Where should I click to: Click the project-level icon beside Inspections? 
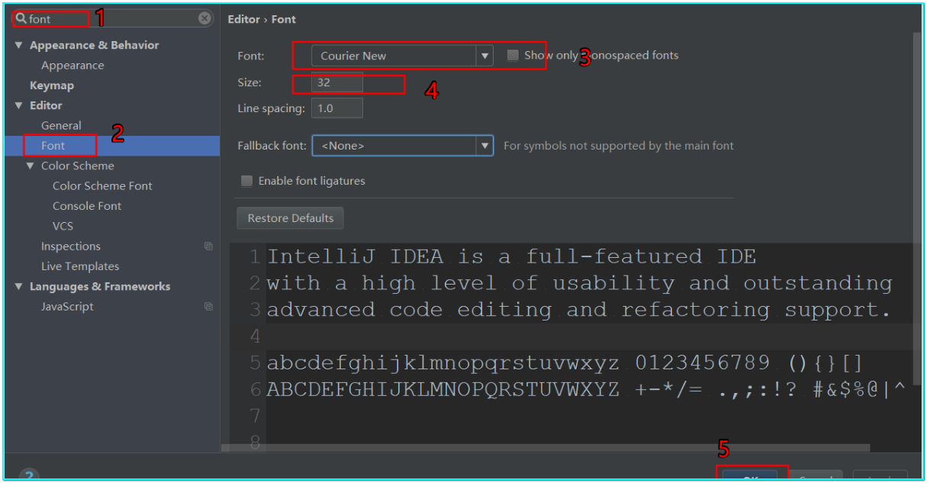[x=208, y=246]
